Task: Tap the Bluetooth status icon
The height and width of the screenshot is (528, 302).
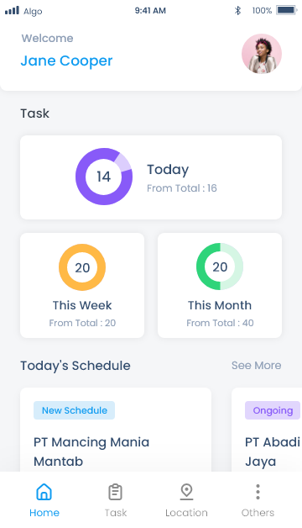Action: pyautogui.click(x=238, y=10)
